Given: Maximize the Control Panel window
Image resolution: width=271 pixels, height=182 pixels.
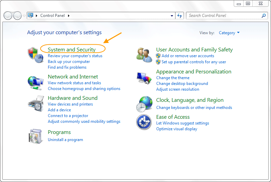Looking at the screenshot, I should point(248,3).
